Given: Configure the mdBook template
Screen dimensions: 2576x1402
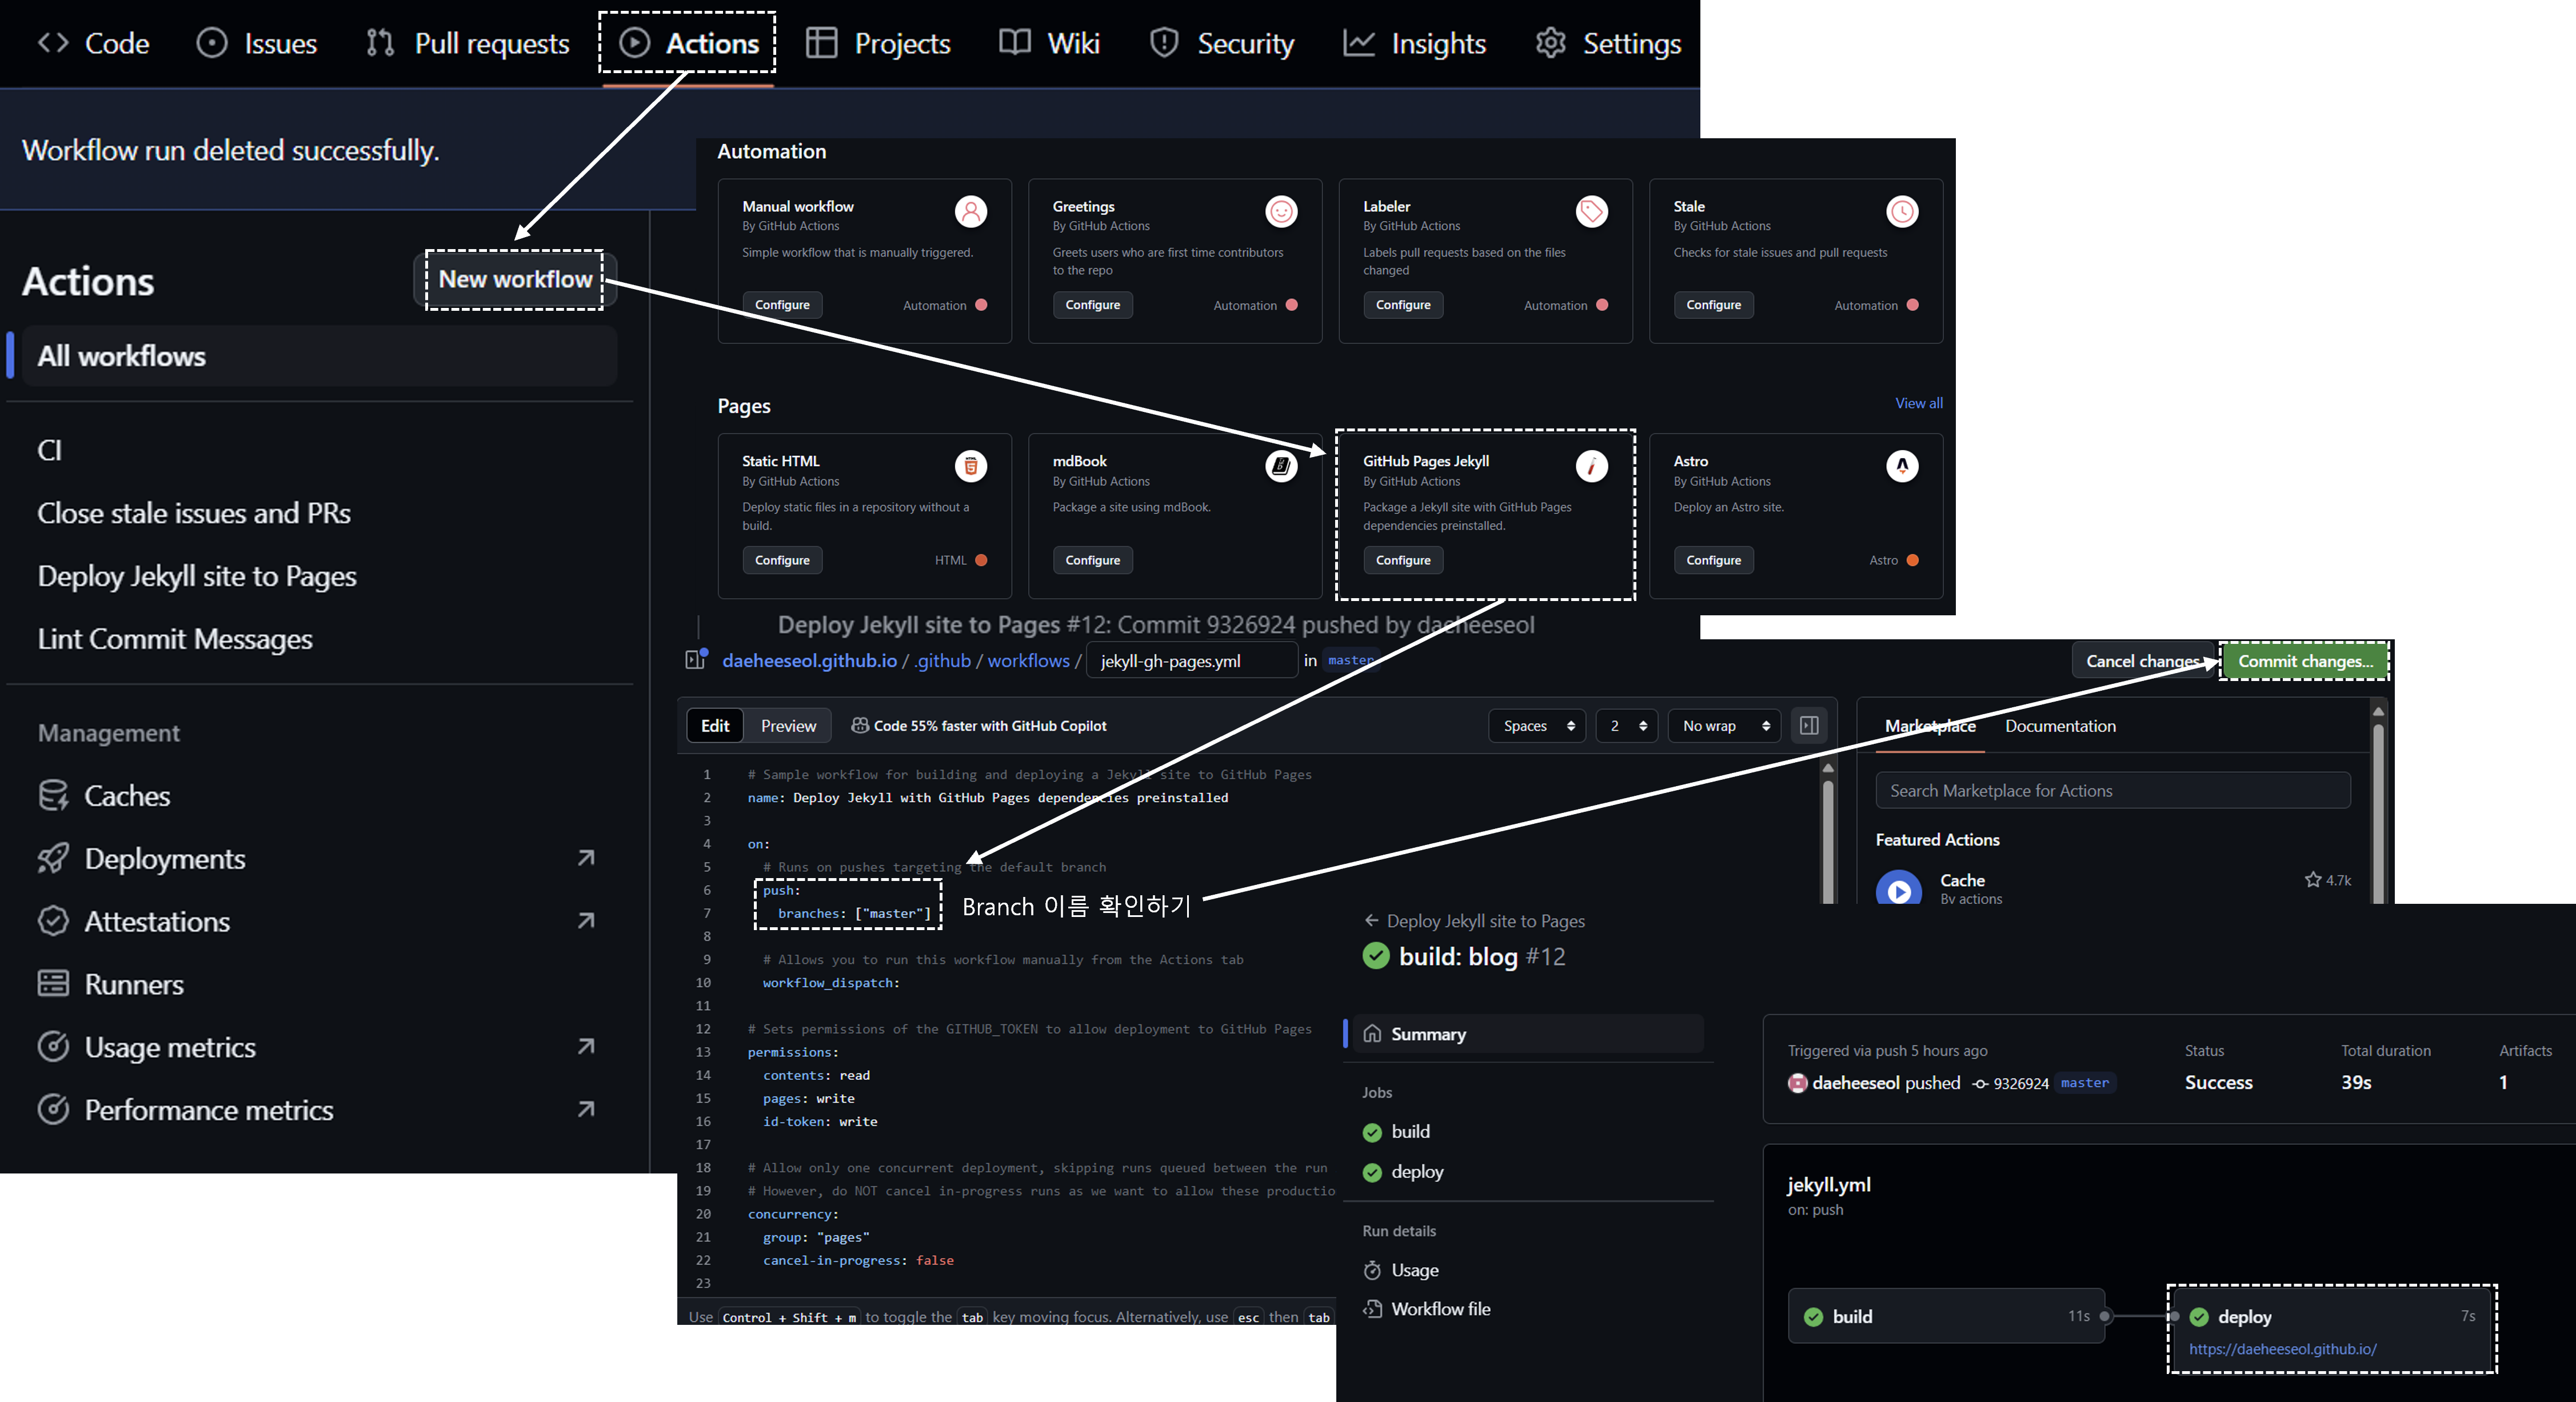Looking at the screenshot, I should 1092,560.
